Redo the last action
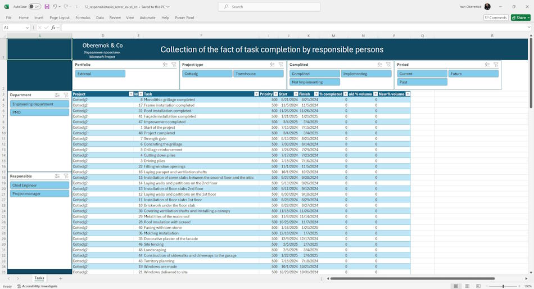 [66, 7]
